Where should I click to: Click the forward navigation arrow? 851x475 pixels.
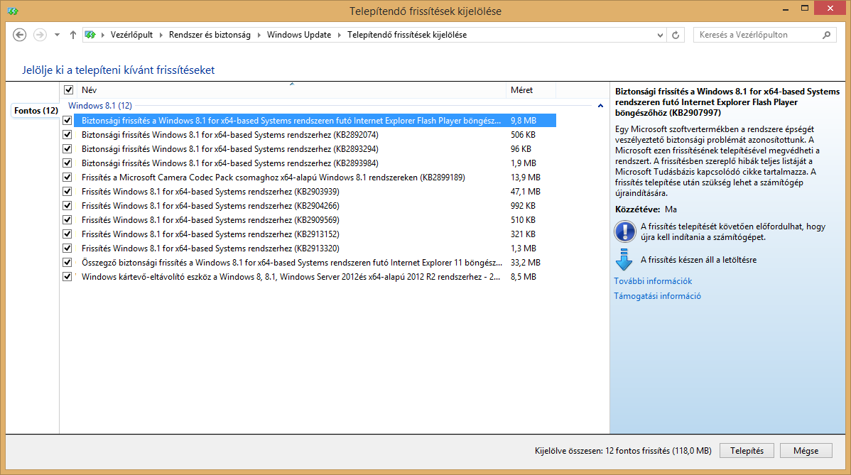coord(40,35)
